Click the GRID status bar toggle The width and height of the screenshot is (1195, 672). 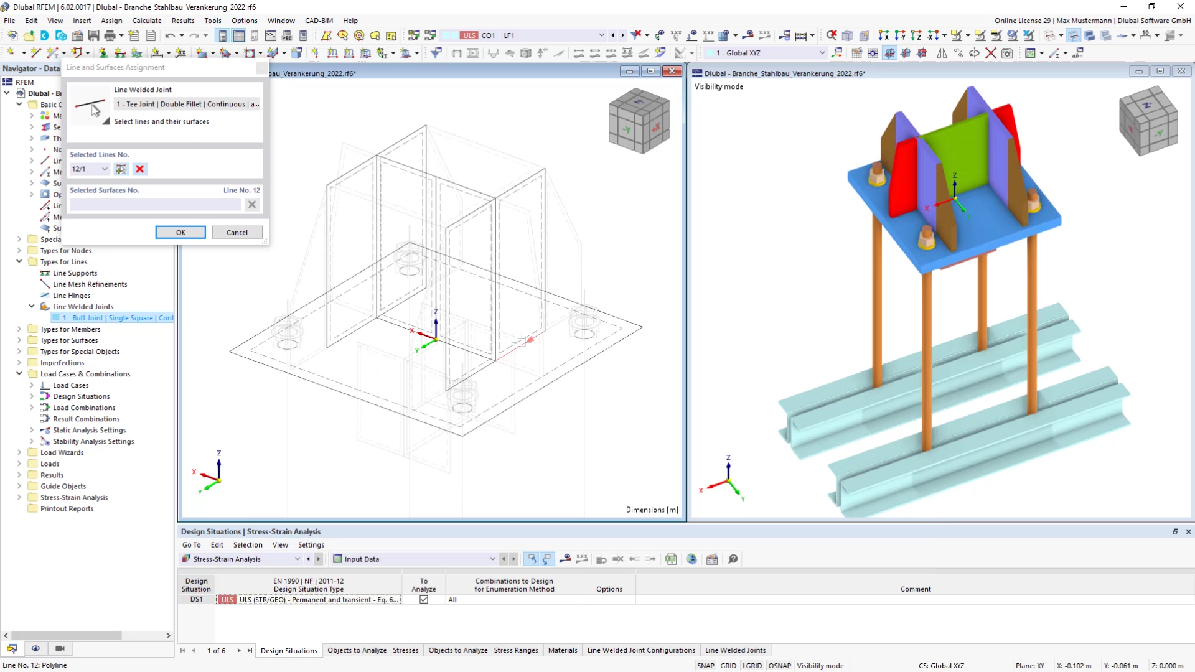point(729,665)
